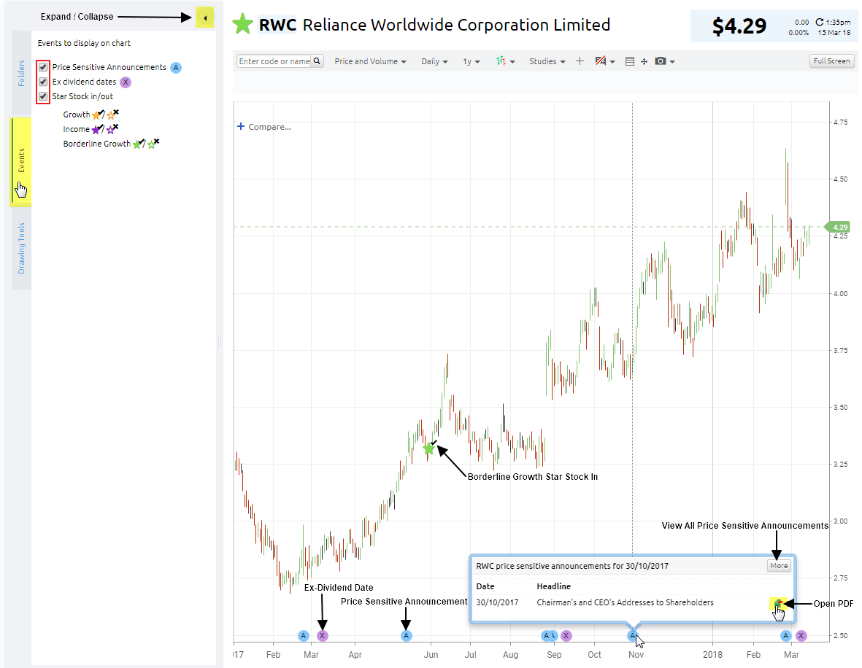Click the table view icon in the toolbar
Viewport: 862px width, 668px height.
(x=630, y=61)
